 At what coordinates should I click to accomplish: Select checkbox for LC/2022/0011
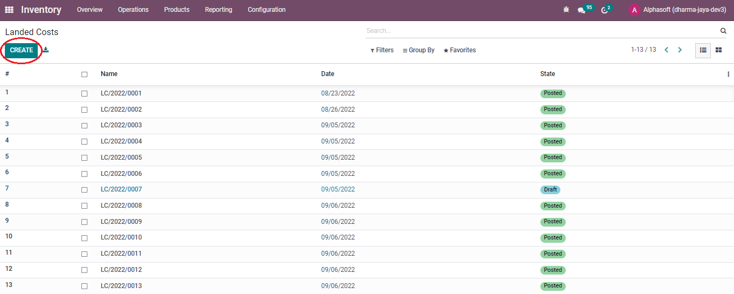(x=84, y=254)
